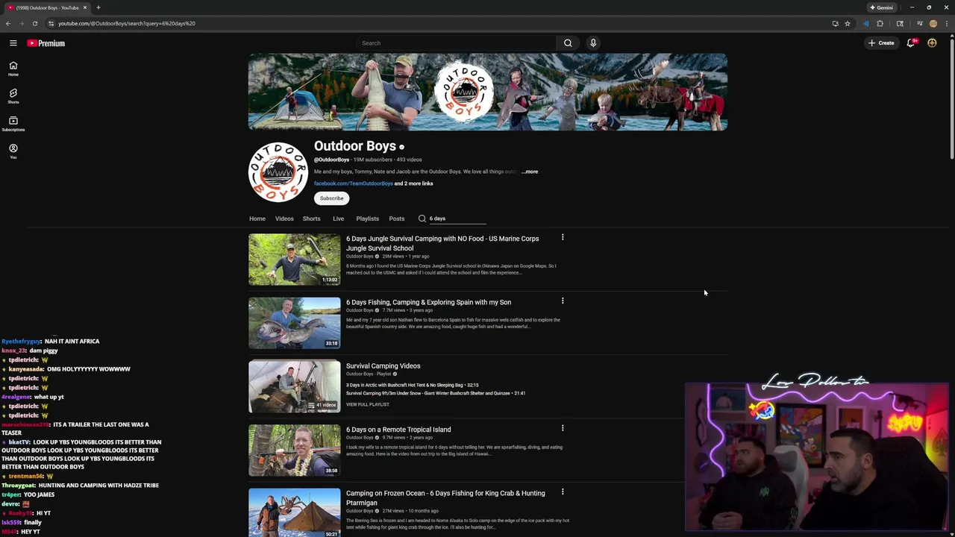Open the You section in sidebar

pos(13,151)
